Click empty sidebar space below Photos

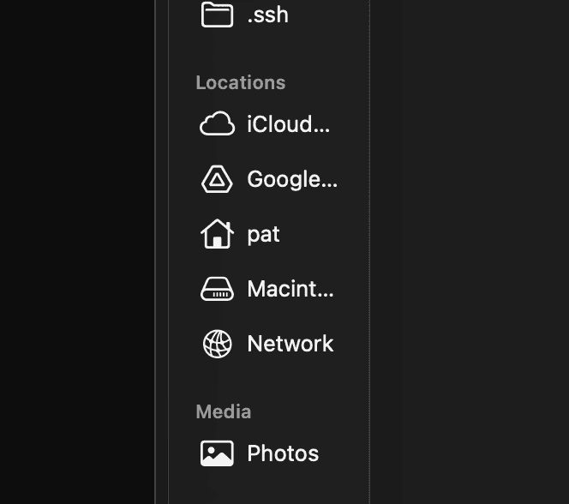click(x=268, y=489)
